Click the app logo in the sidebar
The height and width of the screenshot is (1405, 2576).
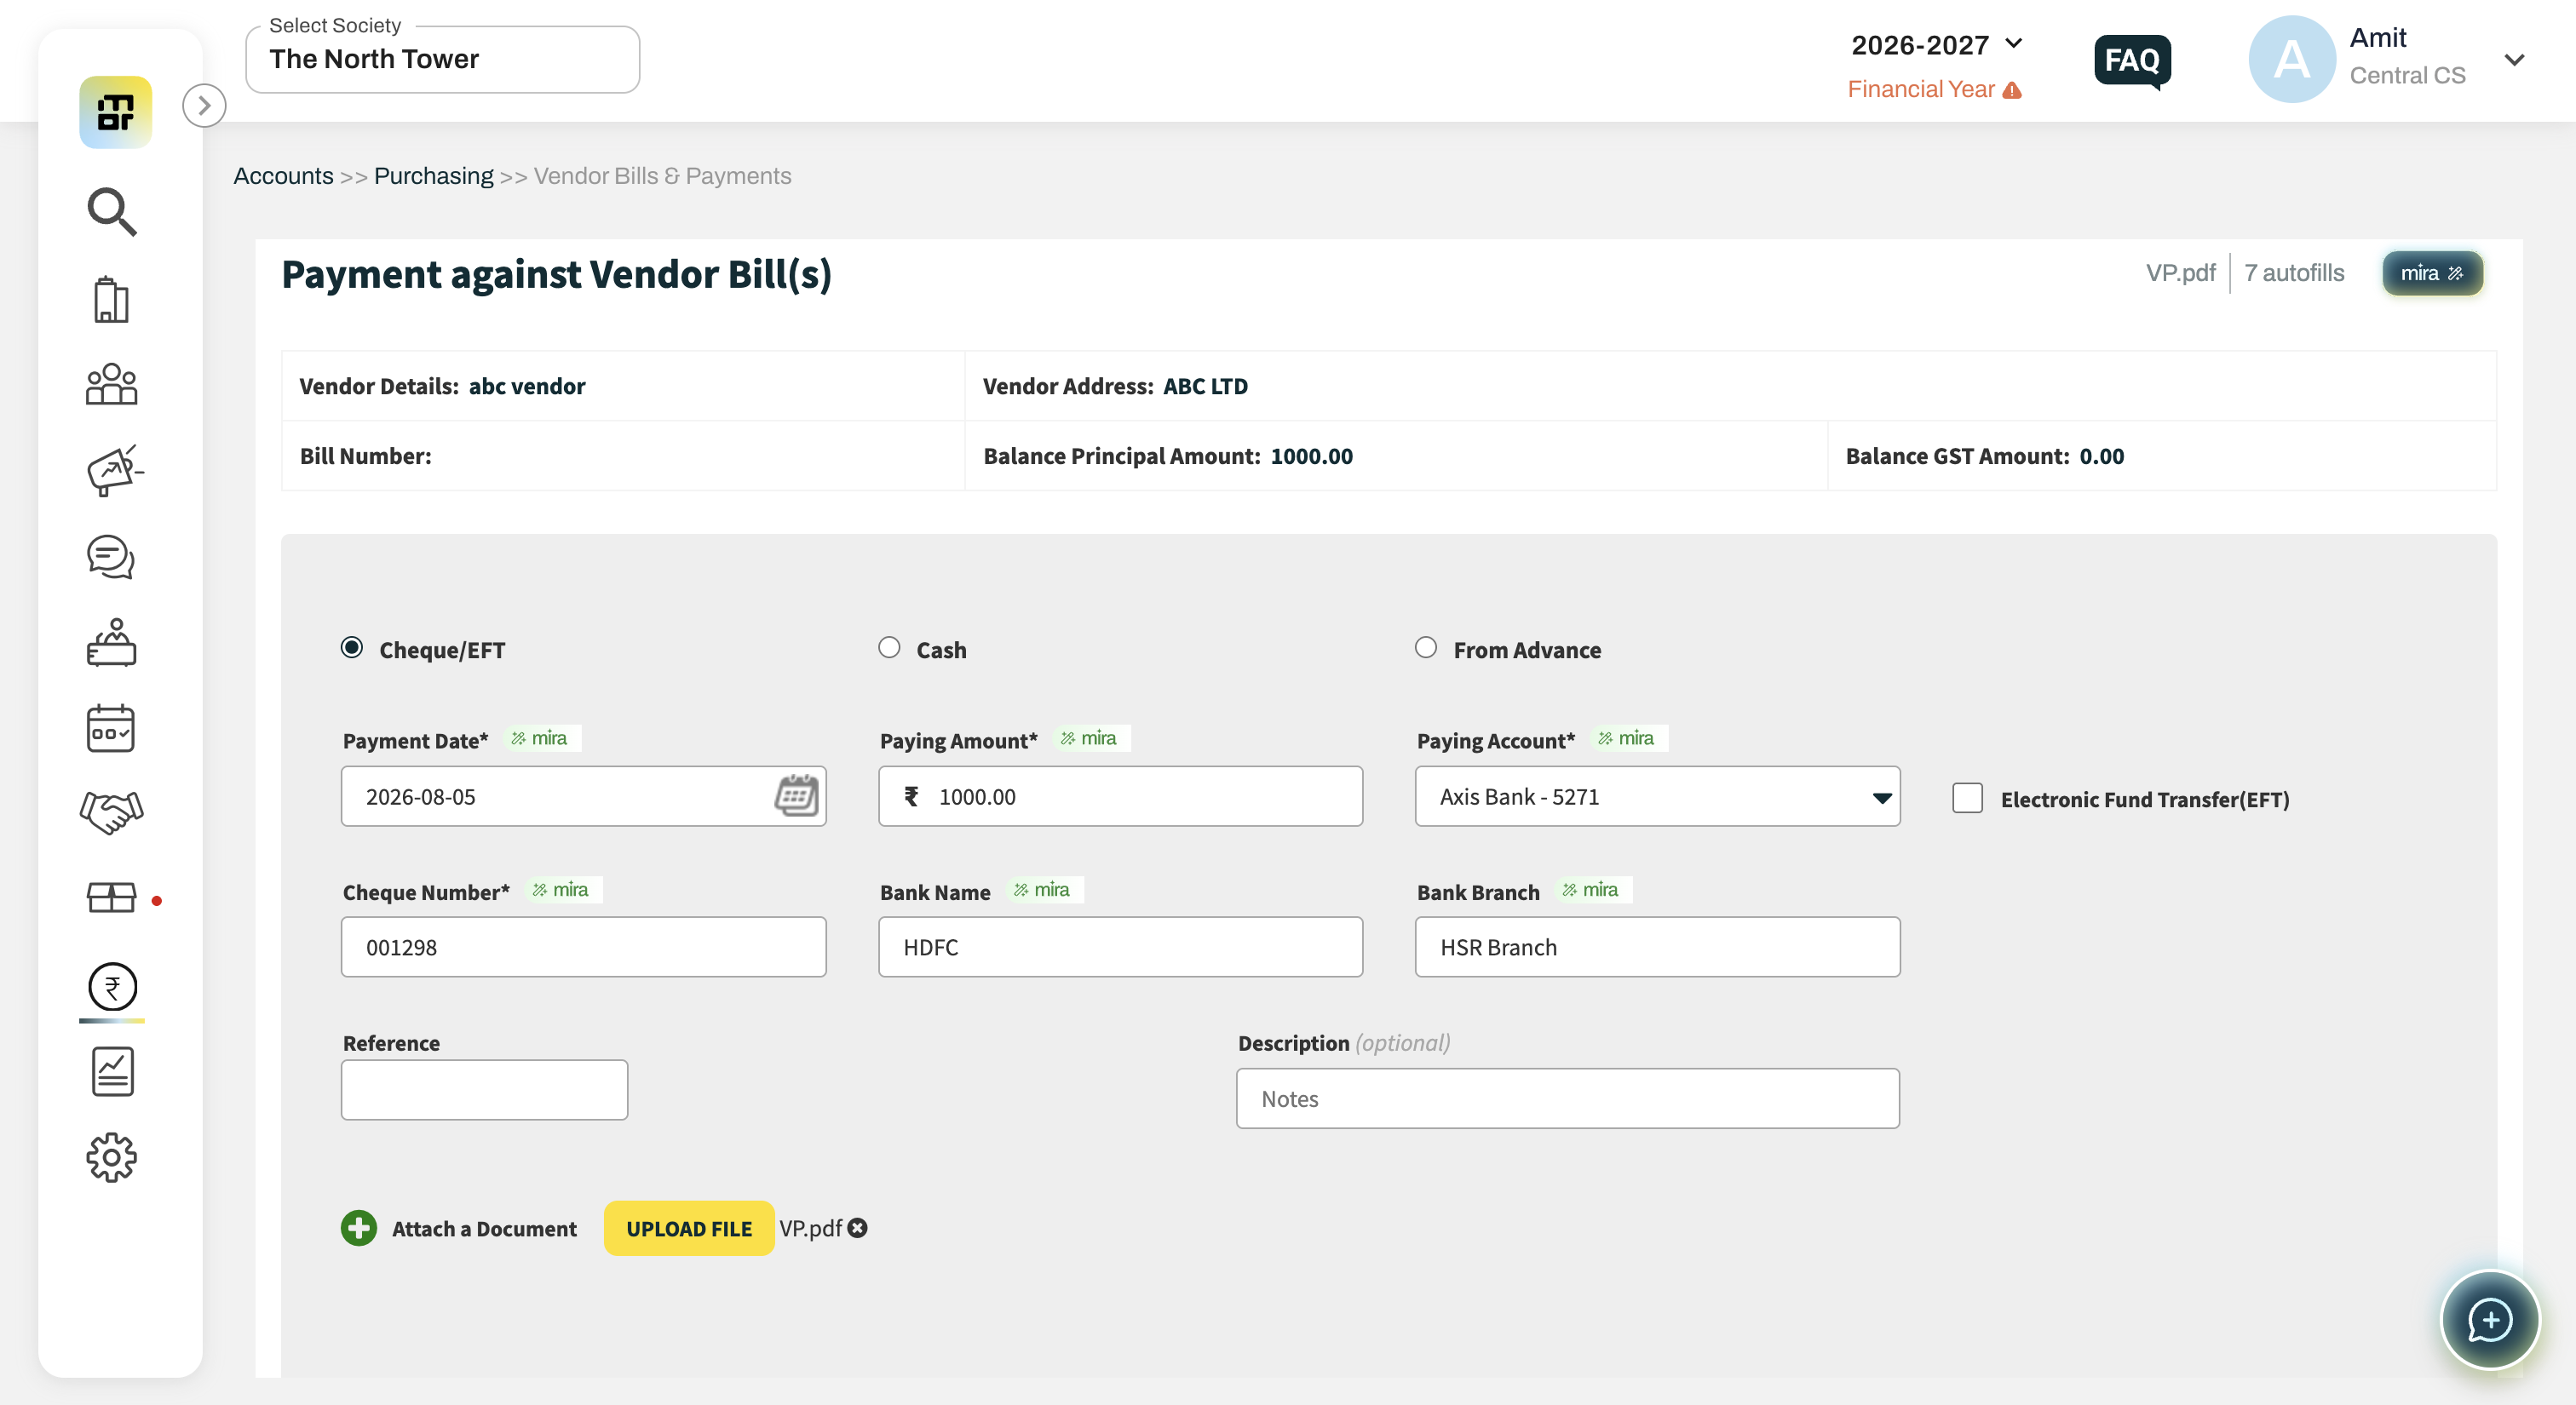116,112
